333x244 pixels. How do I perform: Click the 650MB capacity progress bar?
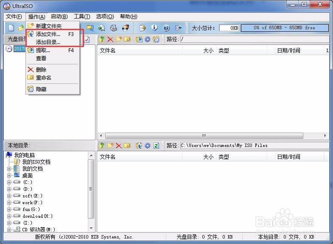(x=285, y=28)
